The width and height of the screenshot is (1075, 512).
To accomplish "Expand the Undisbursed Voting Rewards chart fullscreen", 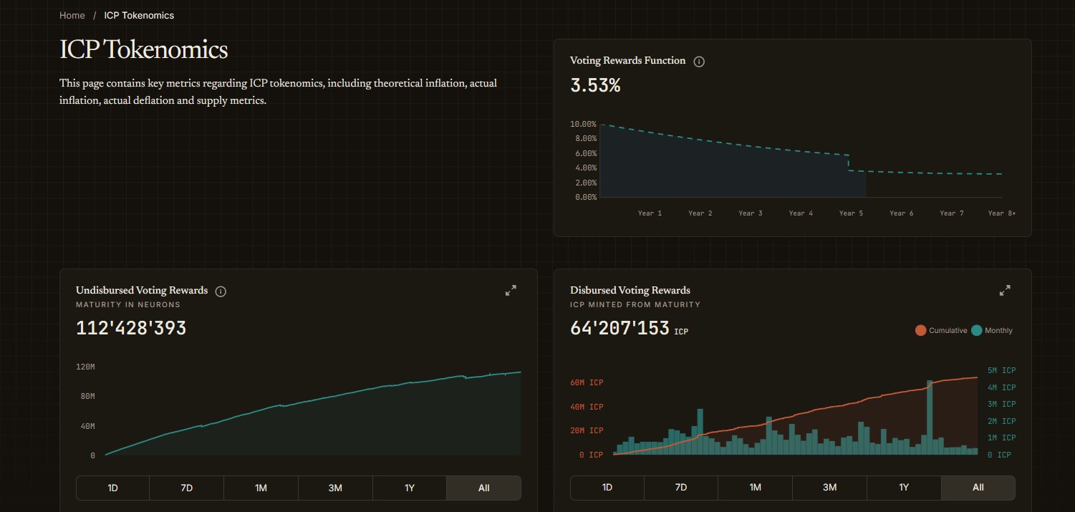I will click(511, 291).
